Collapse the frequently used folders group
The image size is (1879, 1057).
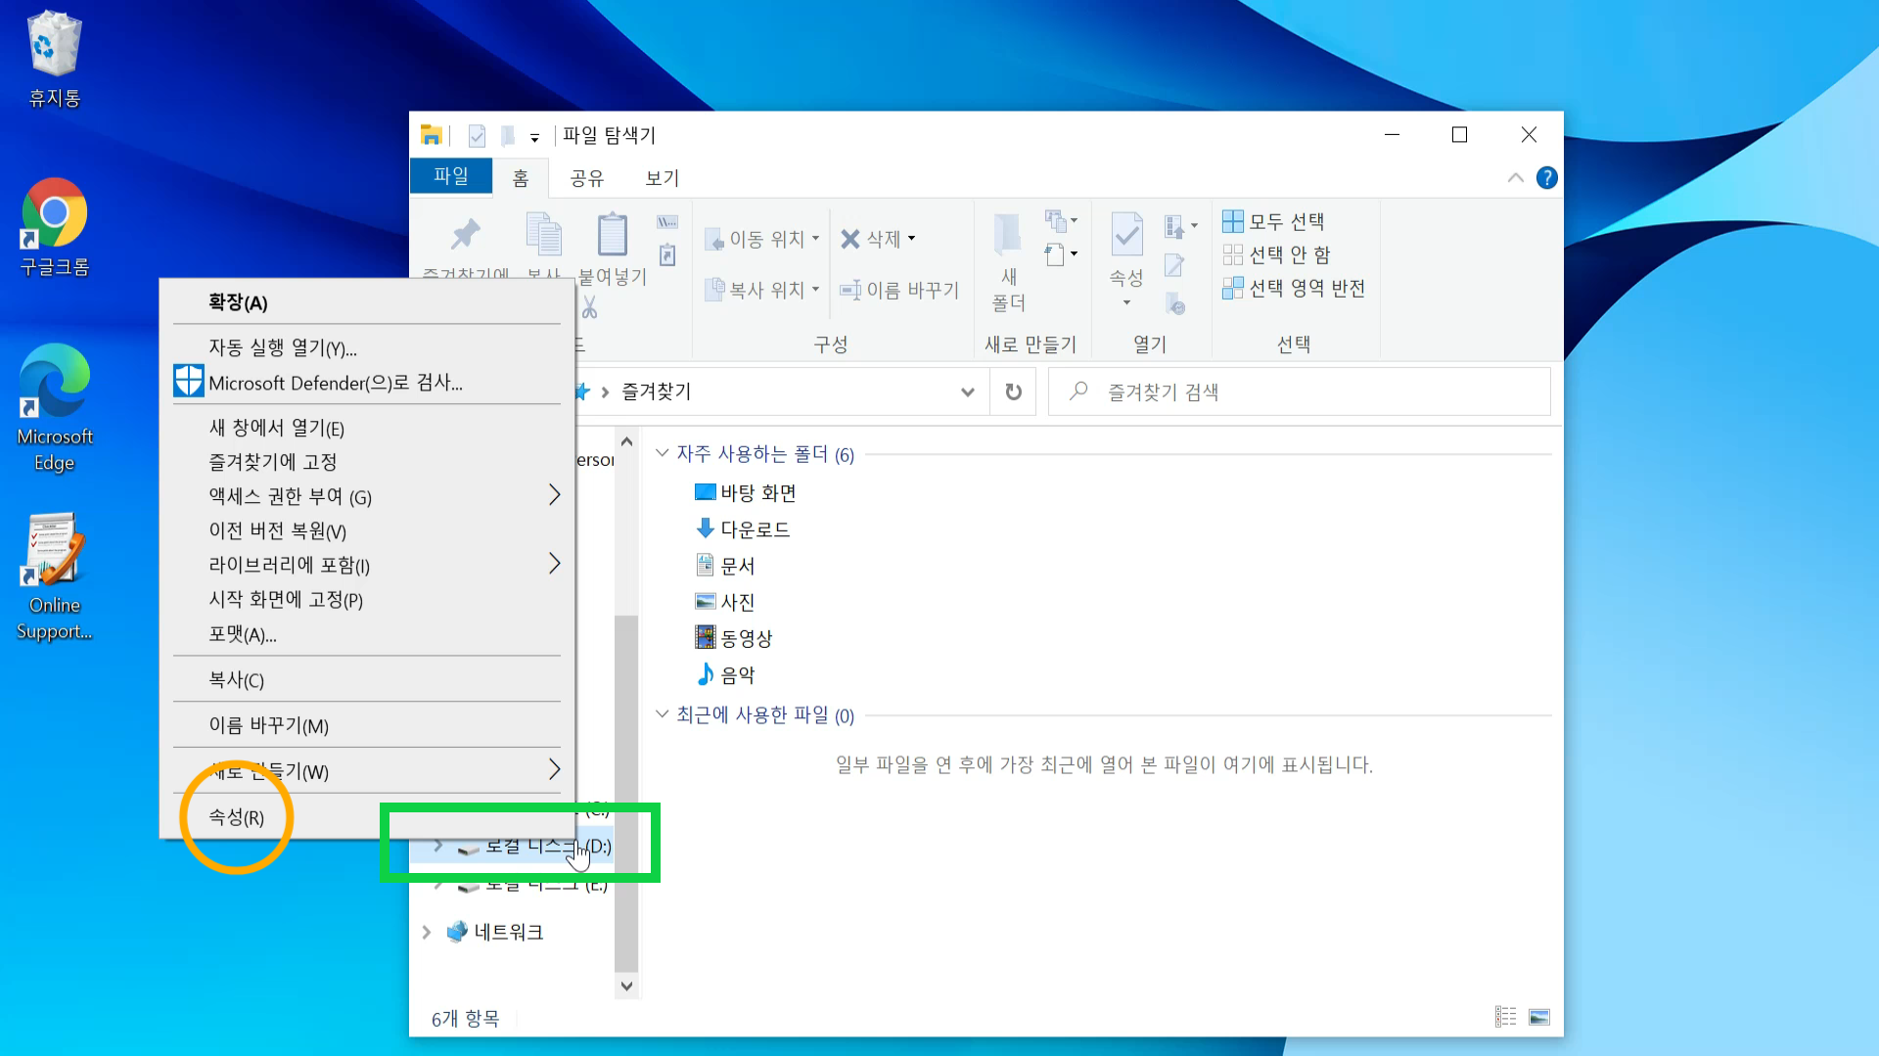pyautogui.click(x=663, y=453)
